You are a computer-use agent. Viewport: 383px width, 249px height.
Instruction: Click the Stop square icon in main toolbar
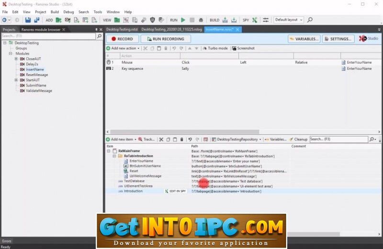tap(192, 20)
